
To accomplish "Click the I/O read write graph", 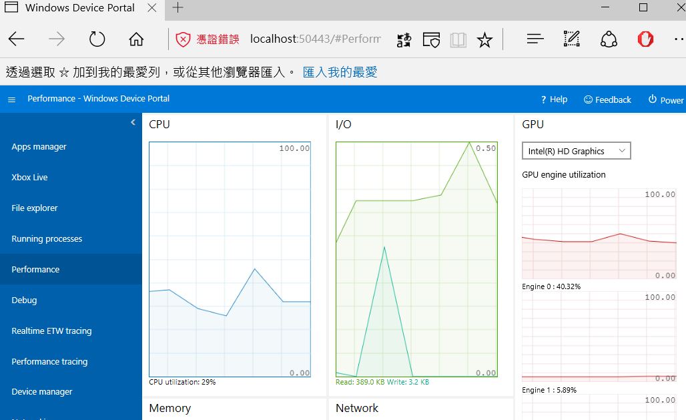I will [416, 259].
